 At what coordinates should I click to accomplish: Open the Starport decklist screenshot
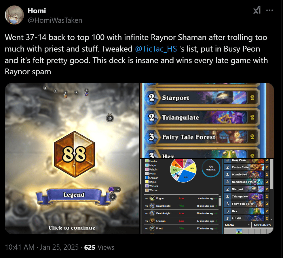[x=207, y=120]
